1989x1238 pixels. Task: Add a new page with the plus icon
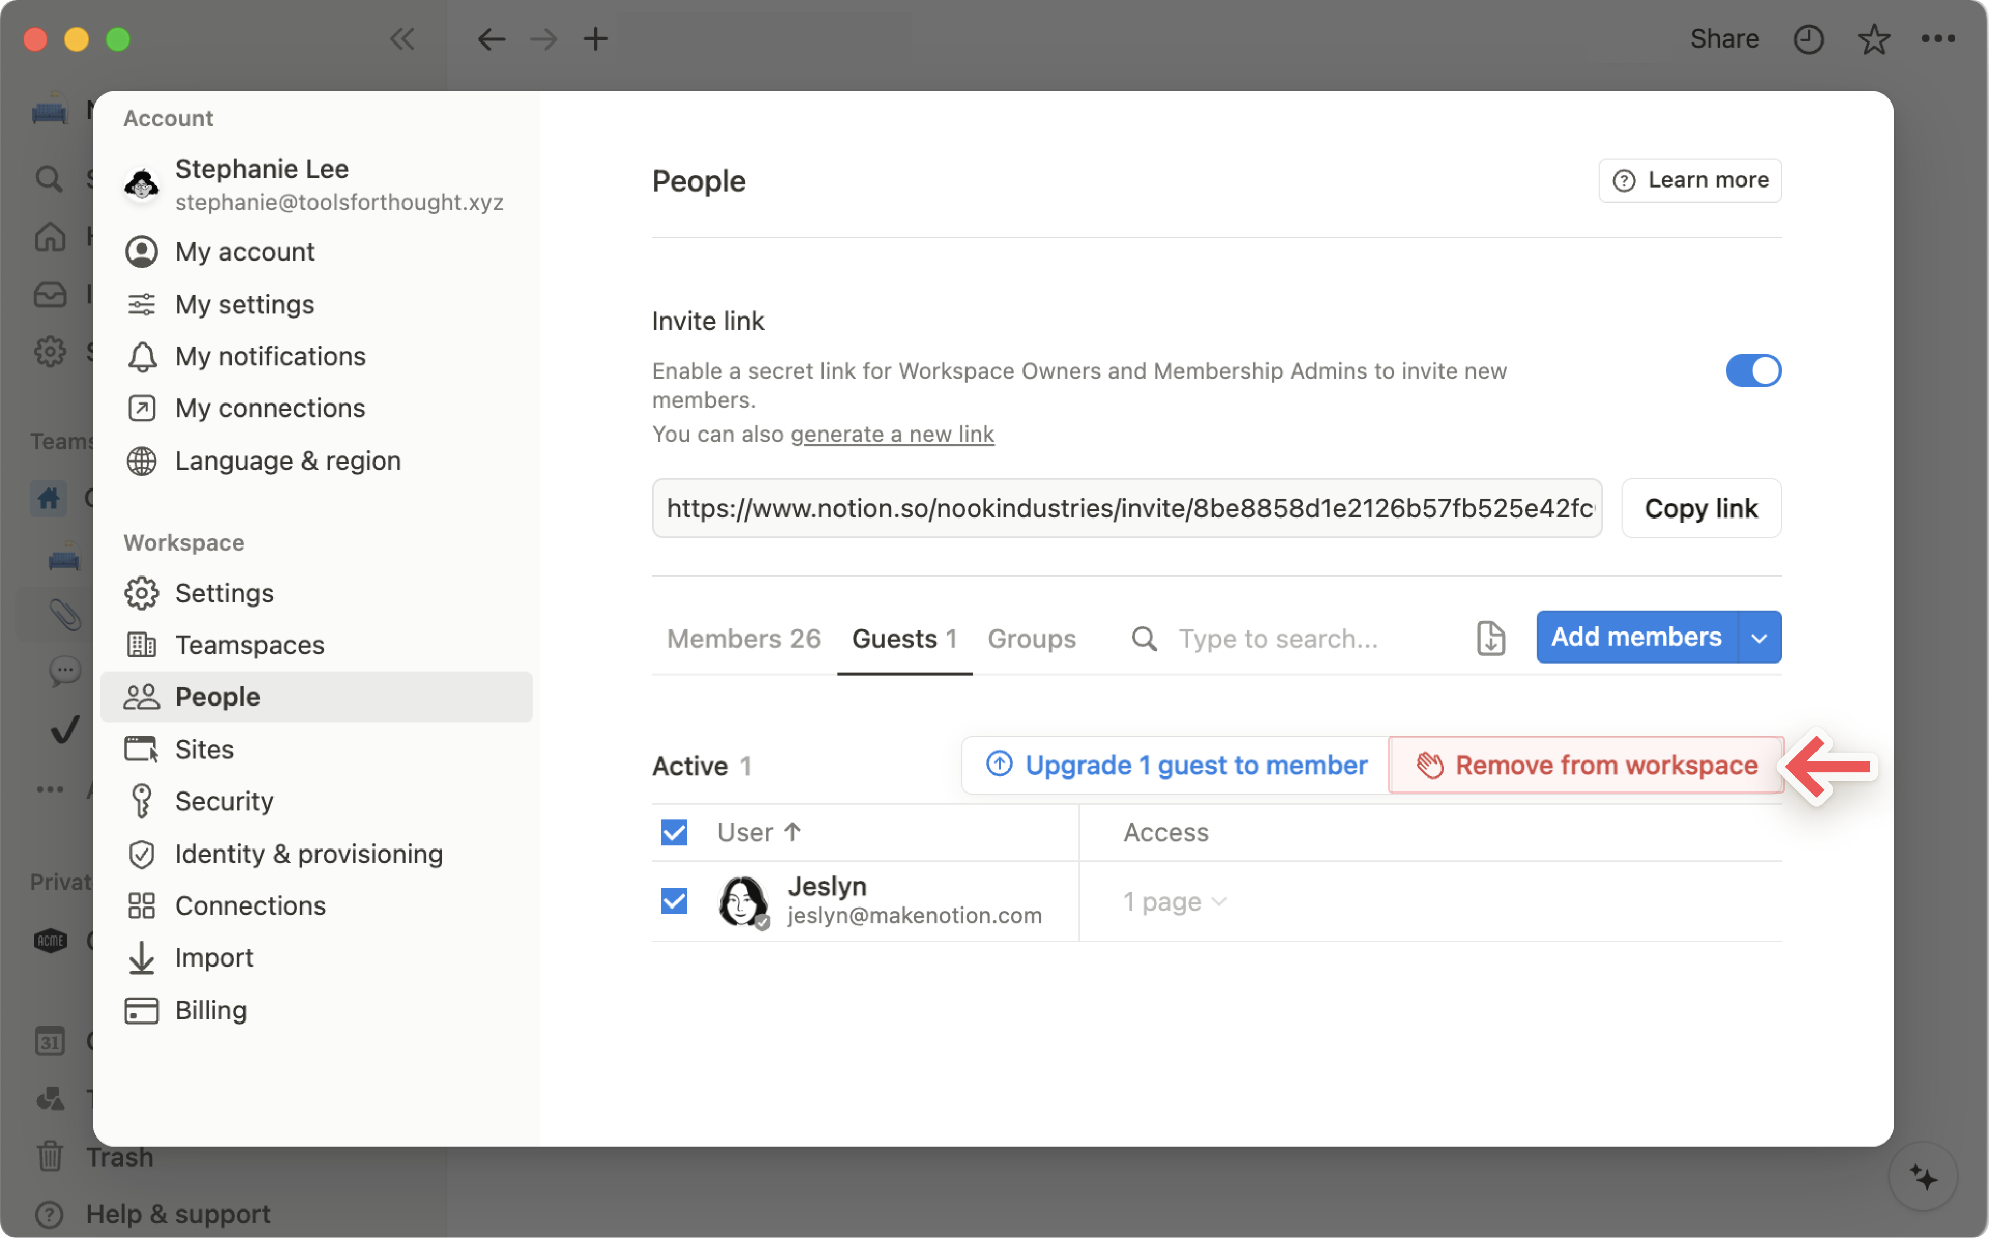pos(595,38)
